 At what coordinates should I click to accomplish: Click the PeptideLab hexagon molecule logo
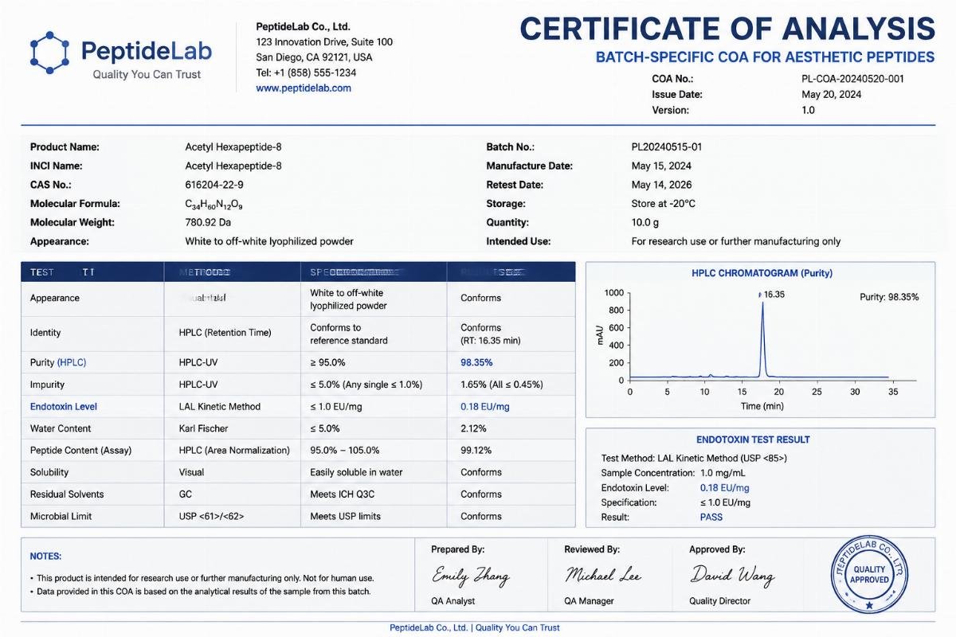point(50,53)
